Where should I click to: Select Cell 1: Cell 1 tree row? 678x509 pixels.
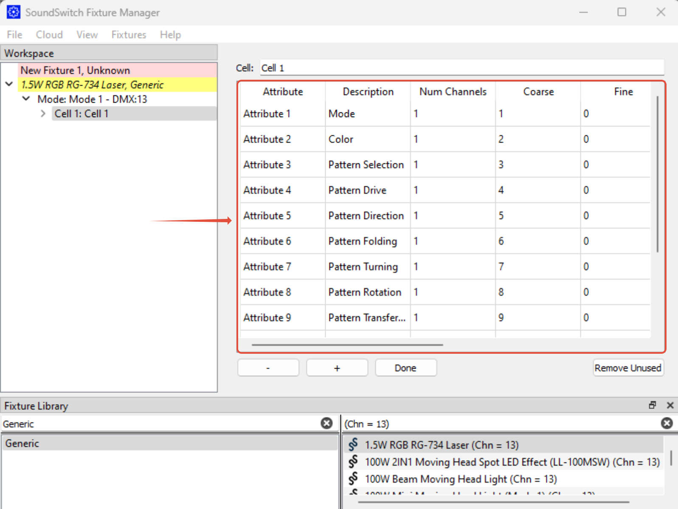click(x=134, y=114)
